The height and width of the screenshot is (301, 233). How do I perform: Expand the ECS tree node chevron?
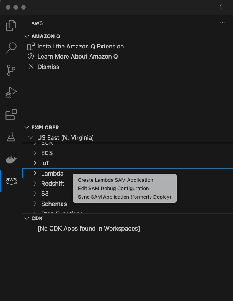[x=35, y=153]
